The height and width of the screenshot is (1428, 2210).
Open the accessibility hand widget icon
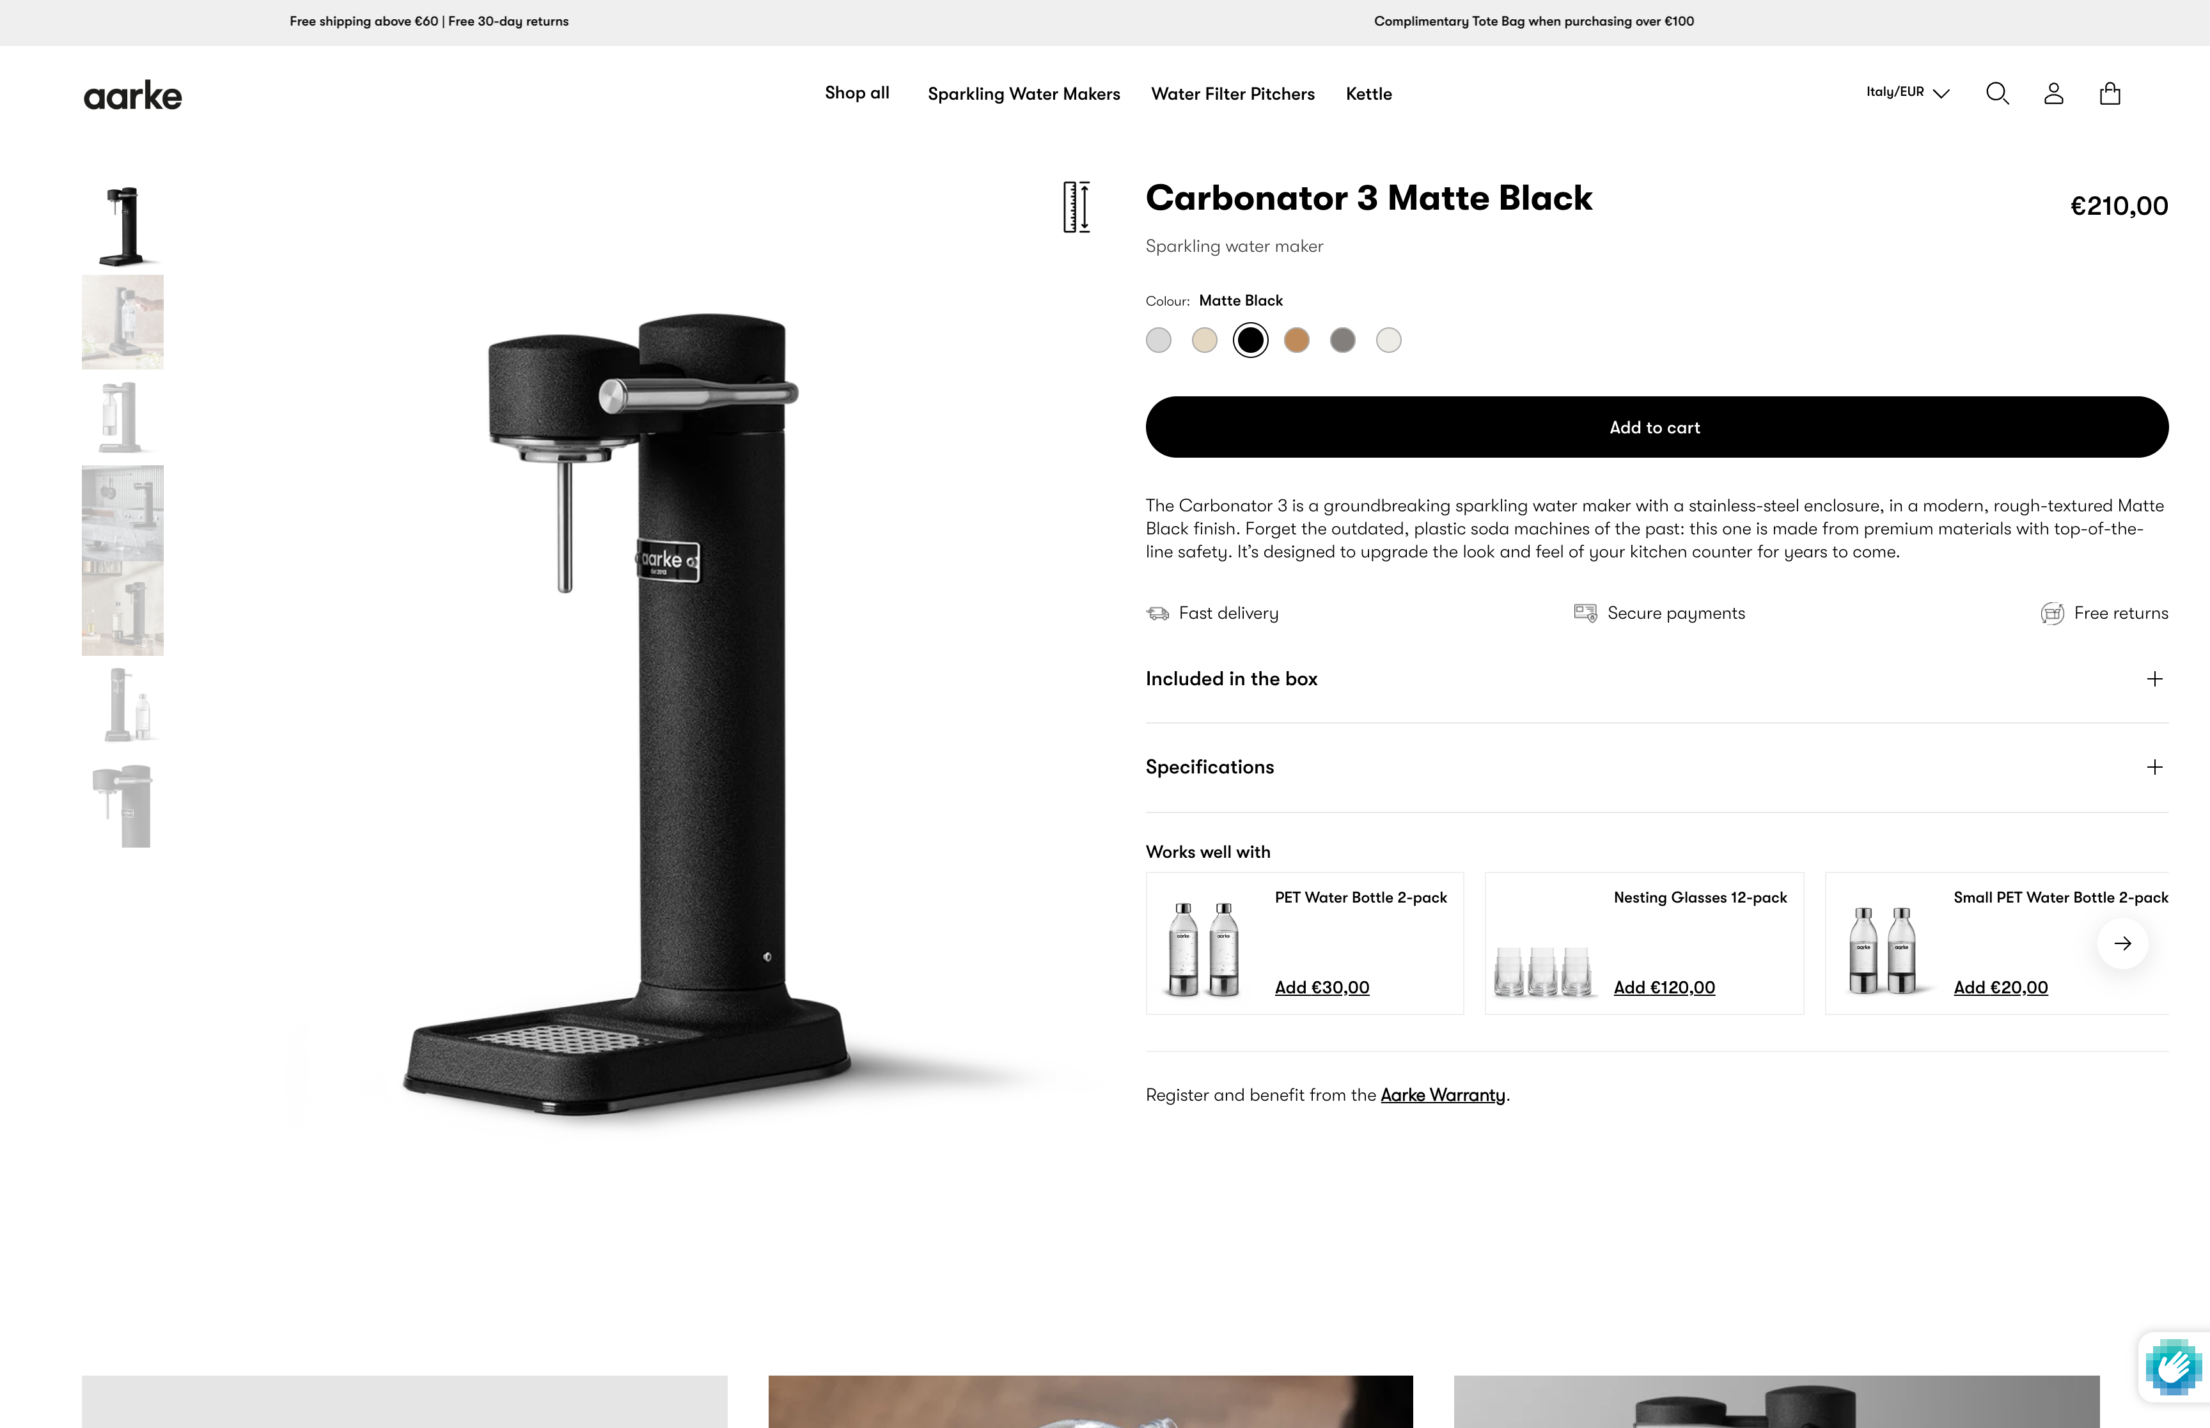(2173, 1366)
